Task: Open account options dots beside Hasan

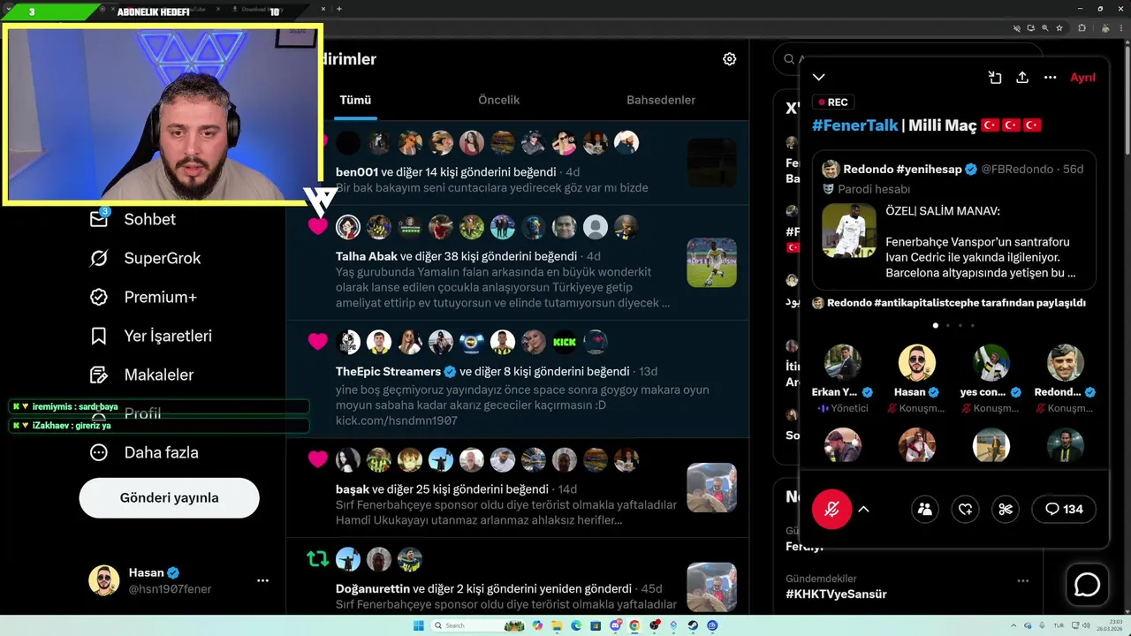Action: 262,580
